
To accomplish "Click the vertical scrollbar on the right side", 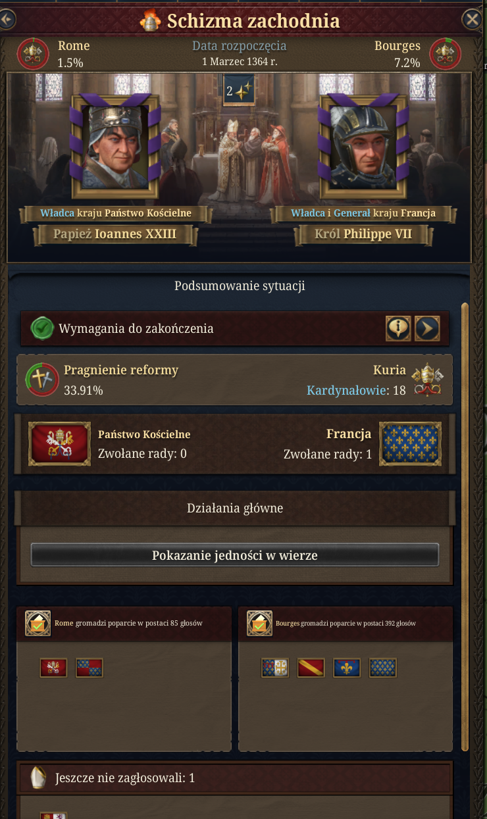I will click(465, 526).
